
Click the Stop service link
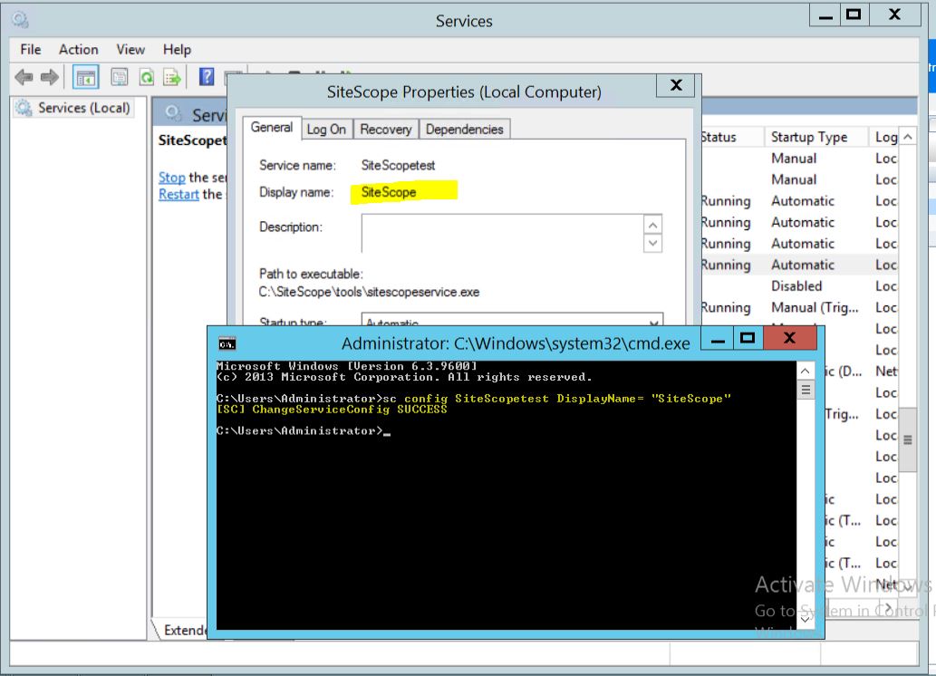click(171, 178)
